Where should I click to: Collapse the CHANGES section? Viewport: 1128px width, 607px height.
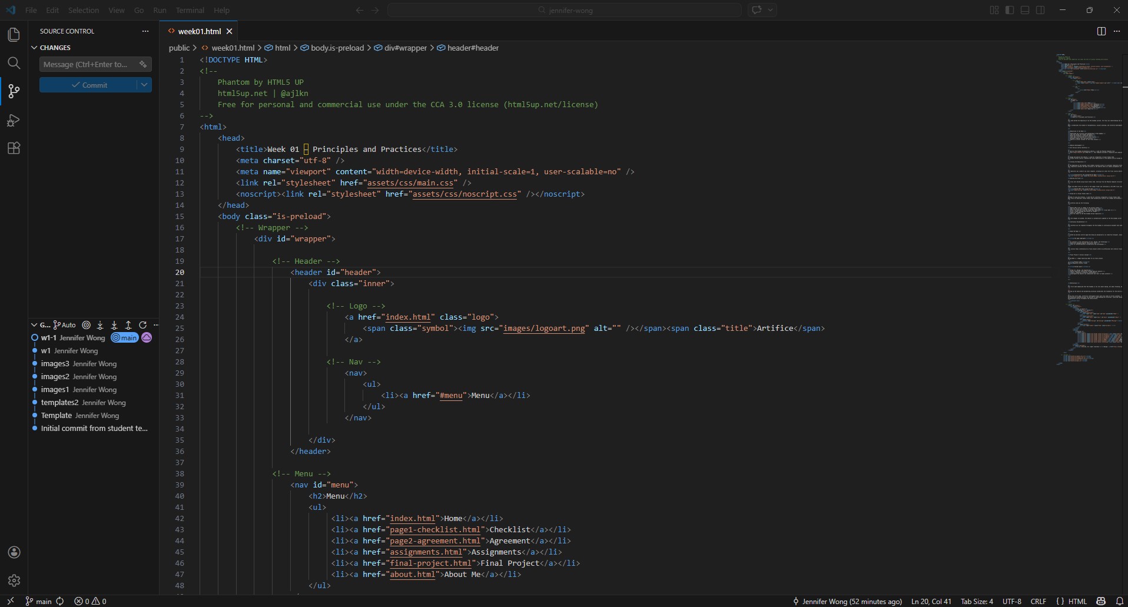point(34,48)
